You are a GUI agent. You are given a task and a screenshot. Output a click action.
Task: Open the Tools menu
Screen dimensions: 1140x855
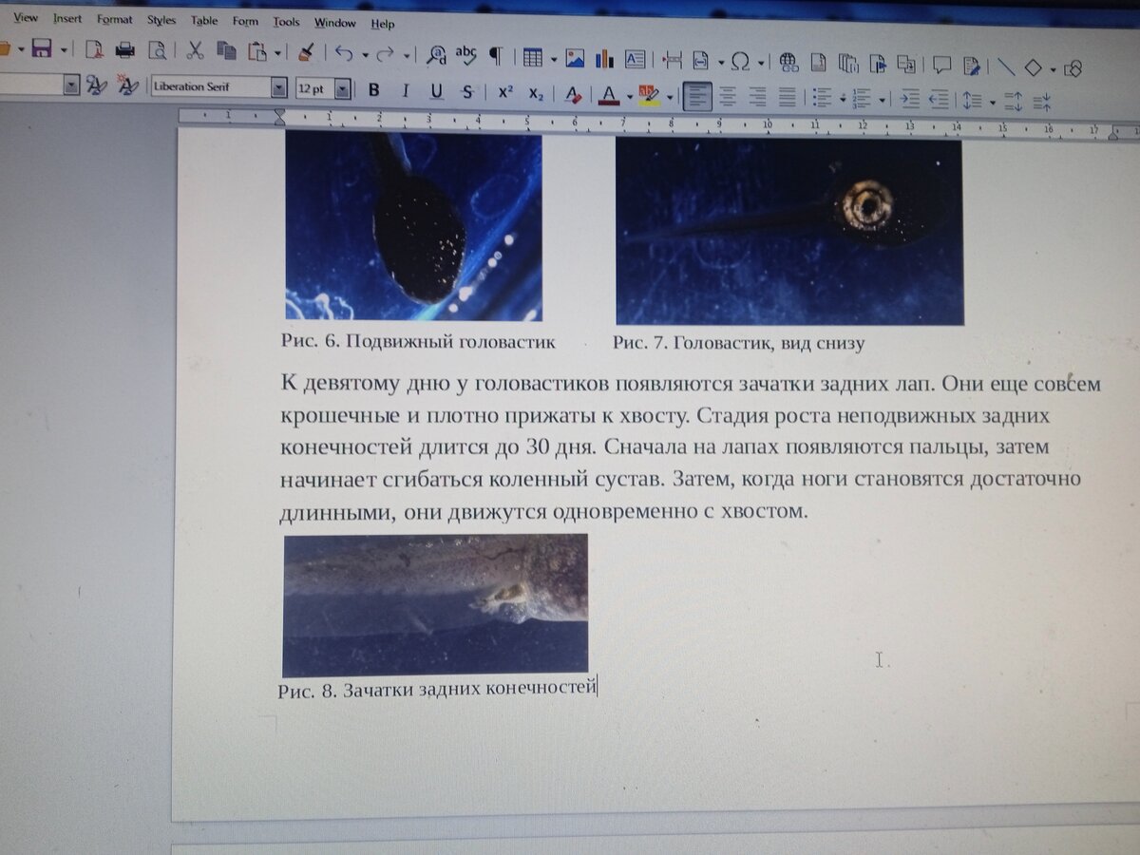click(x=286, y=22)
